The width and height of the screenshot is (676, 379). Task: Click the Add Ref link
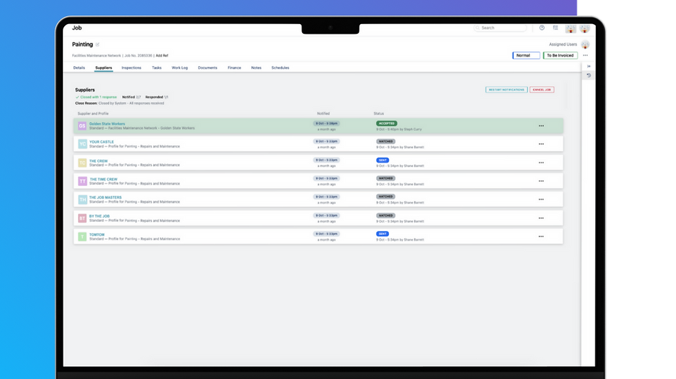162,56
